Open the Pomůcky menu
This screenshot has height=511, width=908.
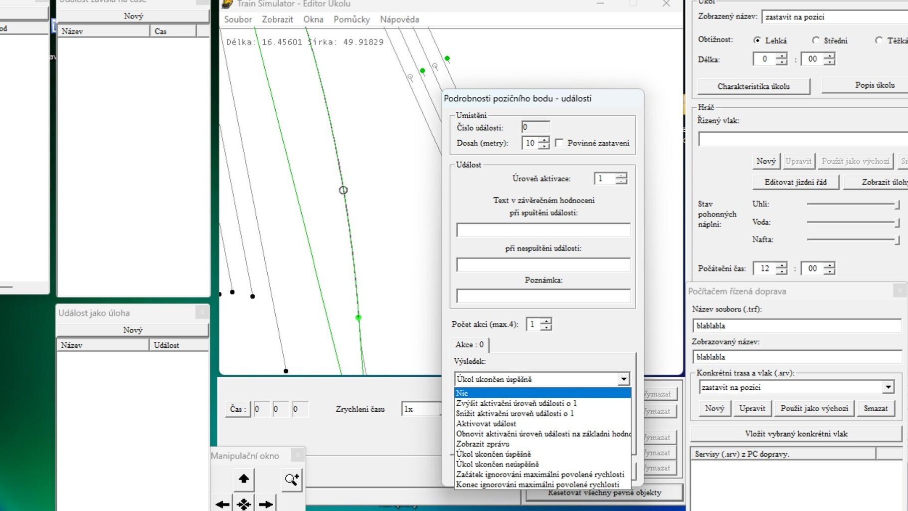coord(352,19)
